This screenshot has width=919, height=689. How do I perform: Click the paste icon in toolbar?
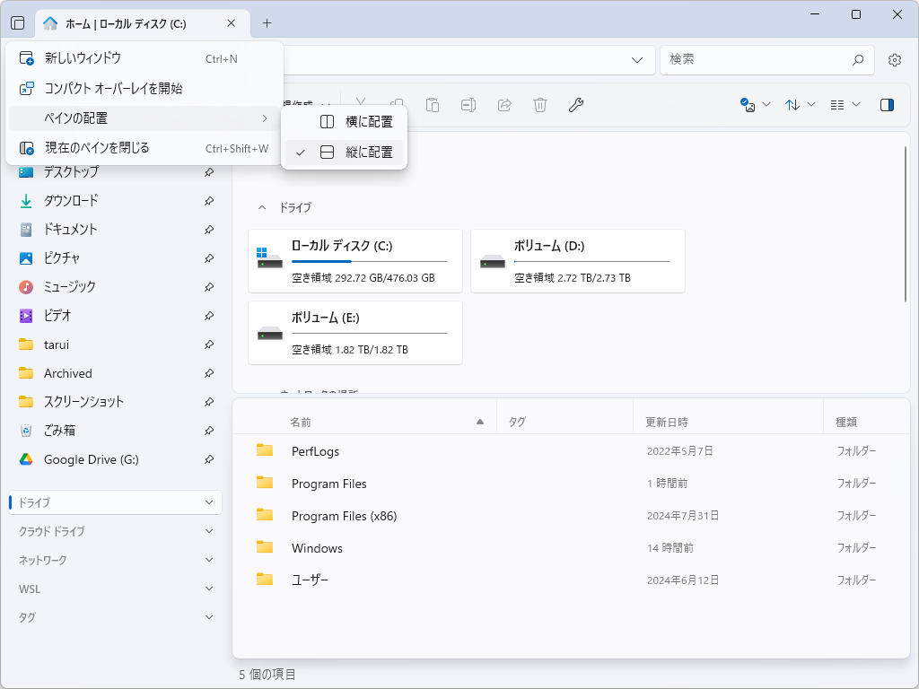(433, 105)
